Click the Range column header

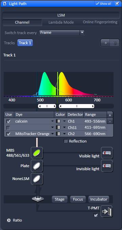click(x=95, y=114)
